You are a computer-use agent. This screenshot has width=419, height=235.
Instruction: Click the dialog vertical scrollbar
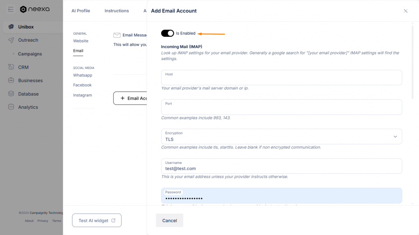(412, 61)
